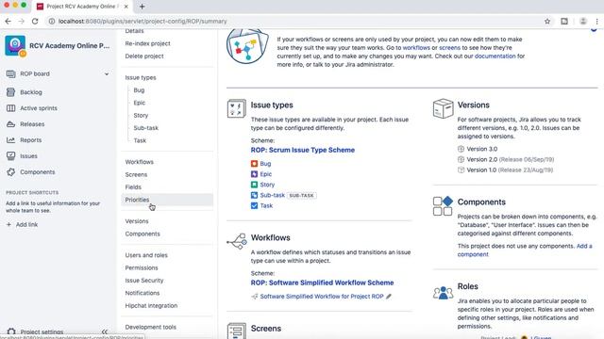This screenshot has width=604, height=339.
Task: Open the Task issue type link
Action: (266, 205)
